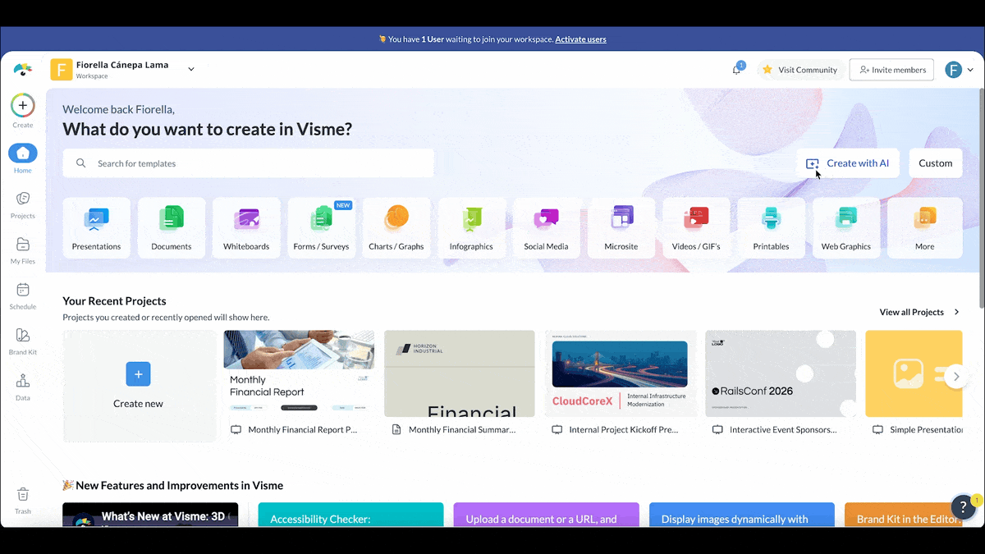Open What's New at Visme video card

click(150, 515)
